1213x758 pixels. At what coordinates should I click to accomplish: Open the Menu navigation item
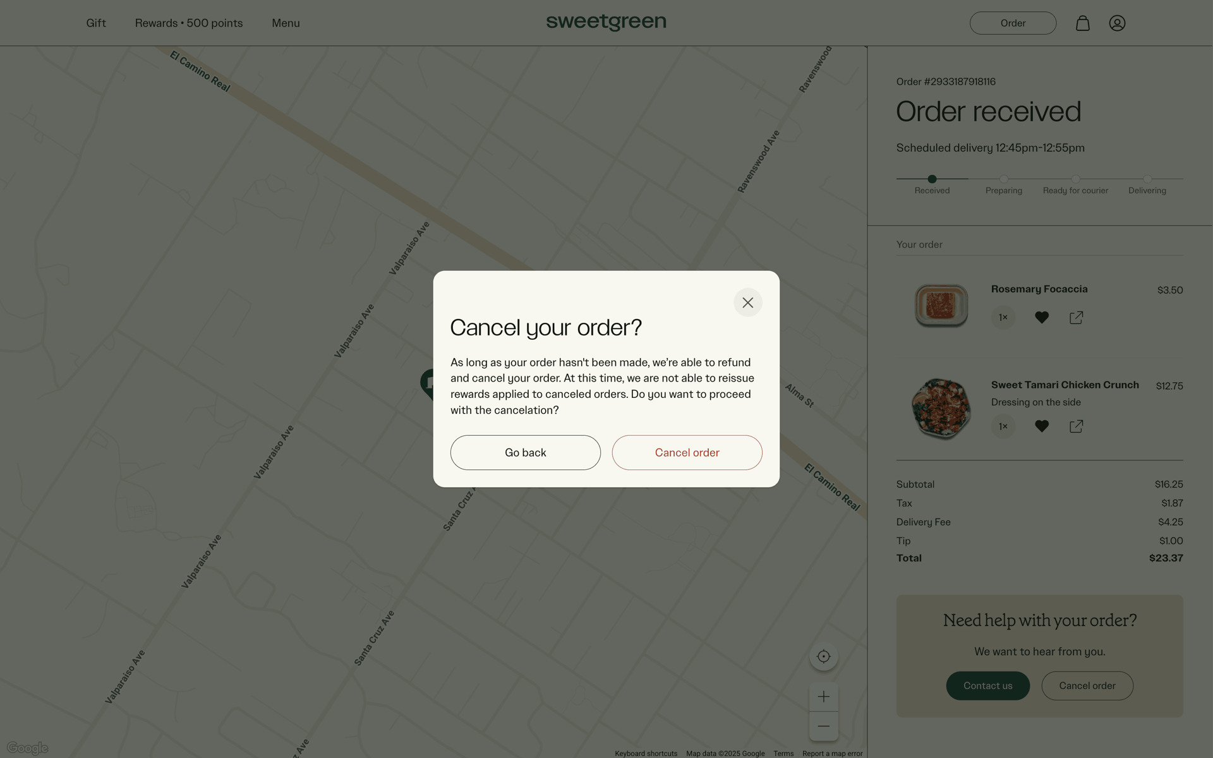coord(286,23)
